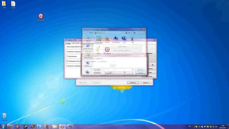
Task: Expand the file name combo box arrow
Action: [132, 70]
